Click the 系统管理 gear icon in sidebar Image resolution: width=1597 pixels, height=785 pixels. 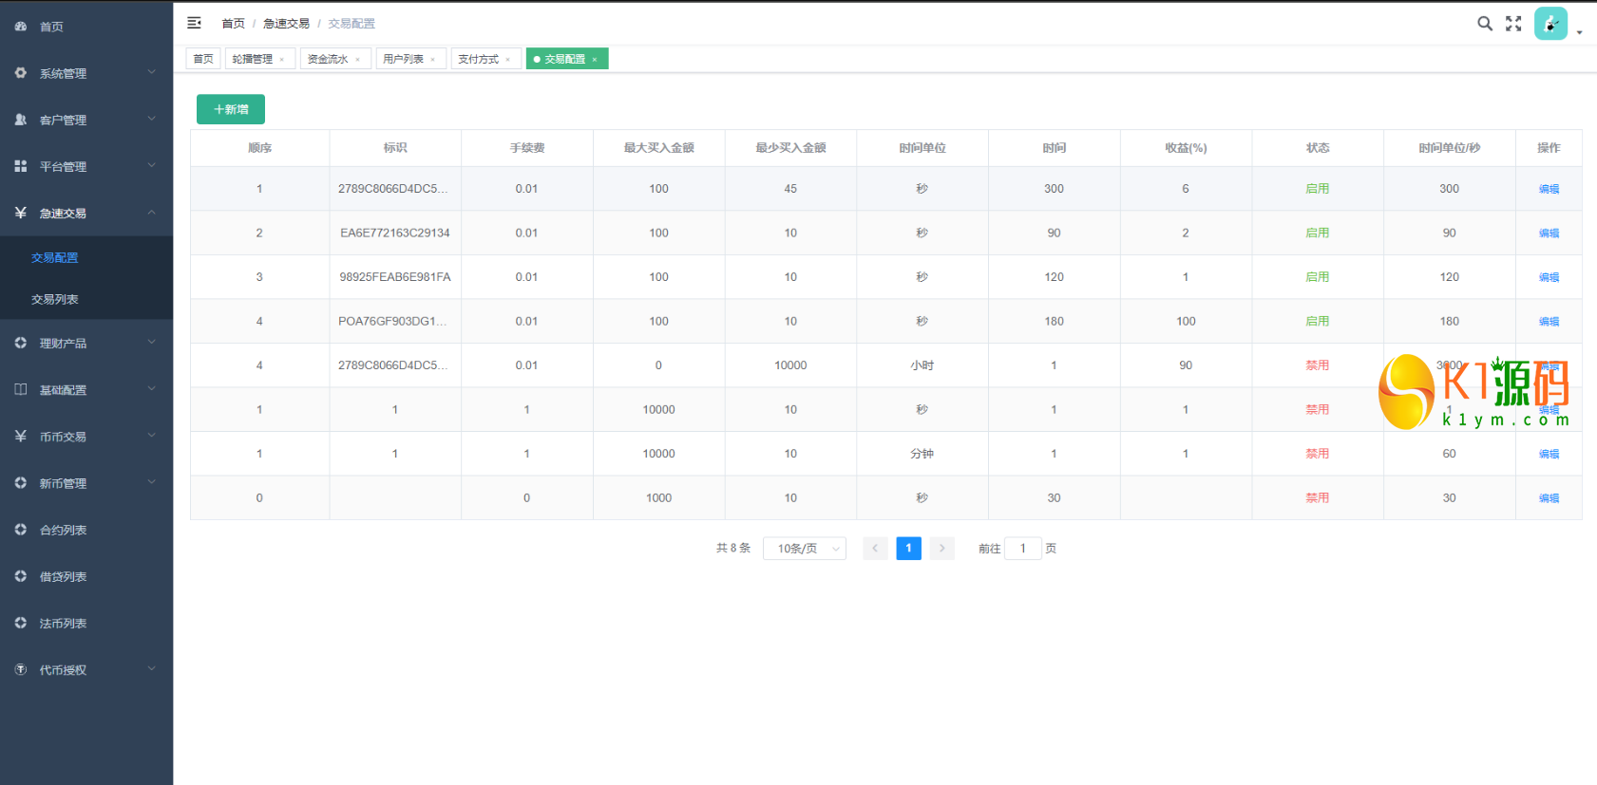(x=21, y=73)
